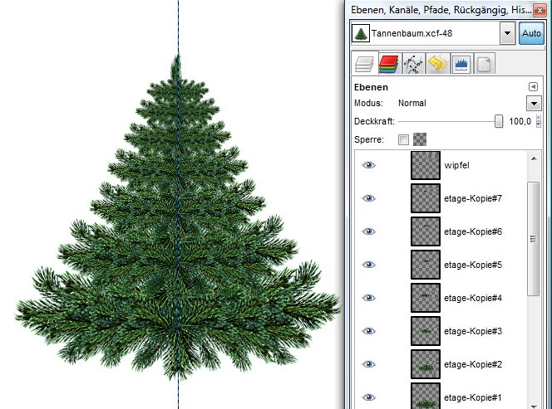Hide the etage-Kopie#2 layer
This screenshot has height=409, width=552.
(368, 364)
